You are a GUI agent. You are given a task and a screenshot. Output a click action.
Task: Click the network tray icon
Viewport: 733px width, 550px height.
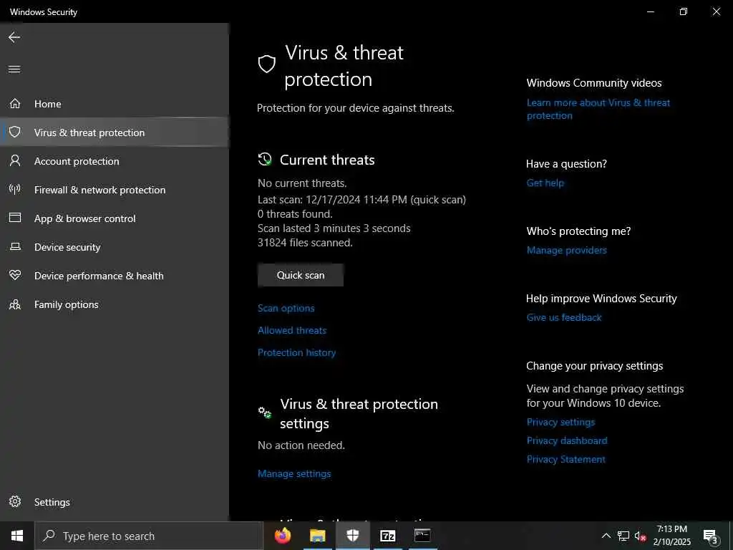[623, 536]
